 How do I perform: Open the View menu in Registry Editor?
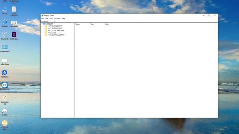tap(51, 19)
